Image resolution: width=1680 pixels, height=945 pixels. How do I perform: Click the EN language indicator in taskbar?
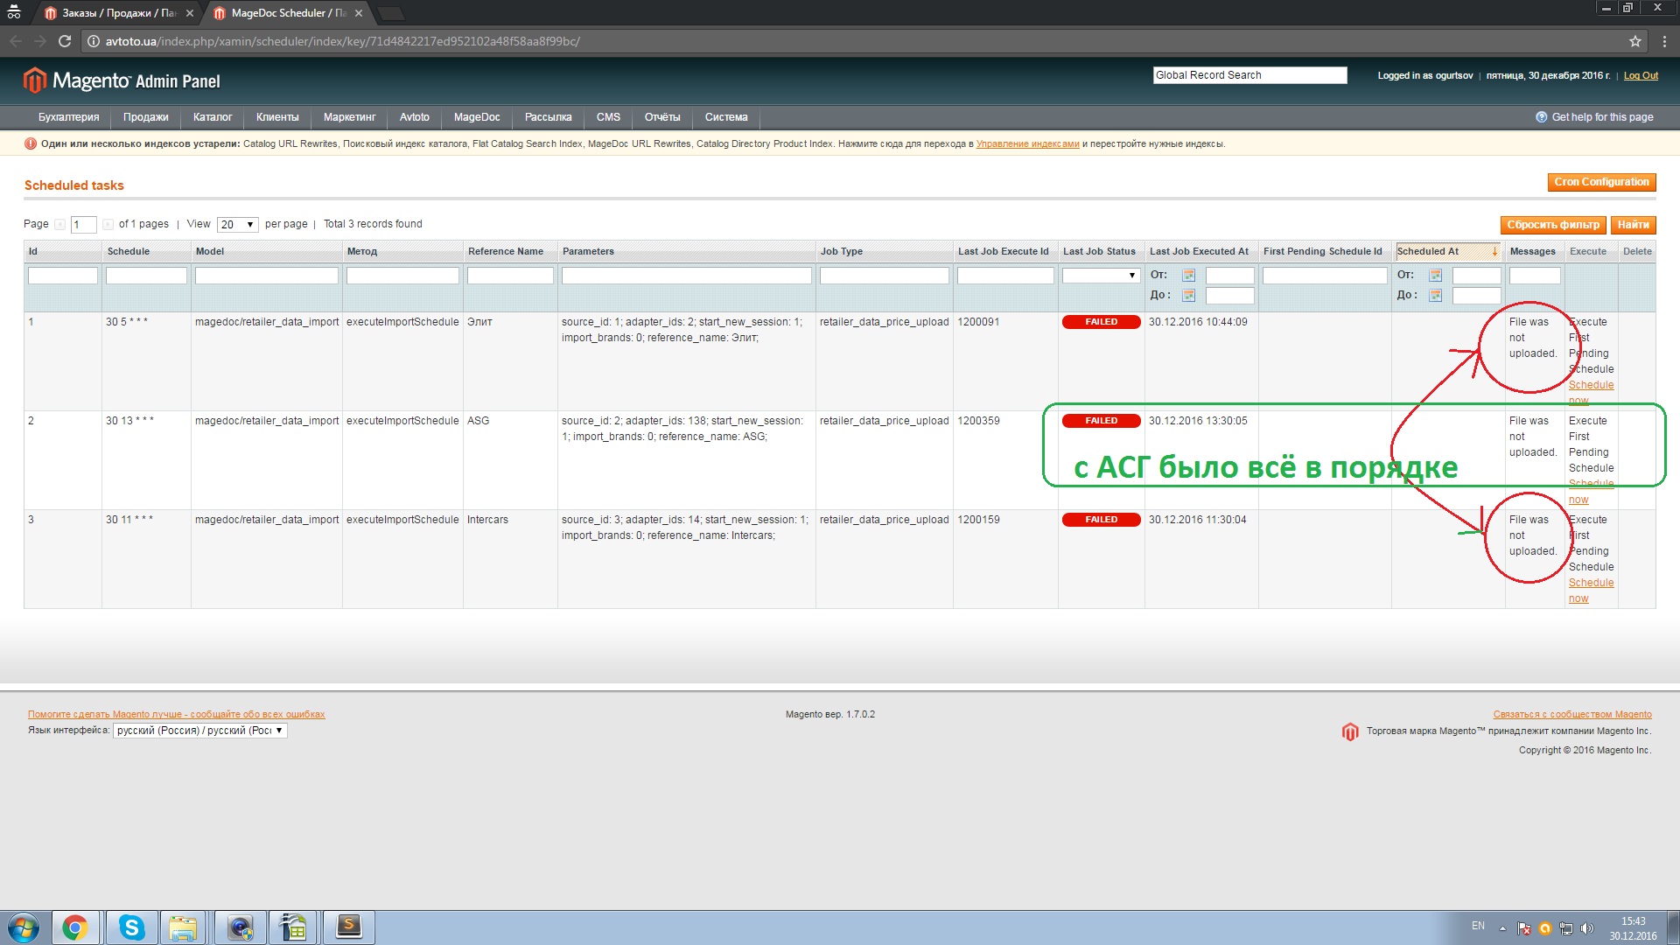[x=1478, y=926]
